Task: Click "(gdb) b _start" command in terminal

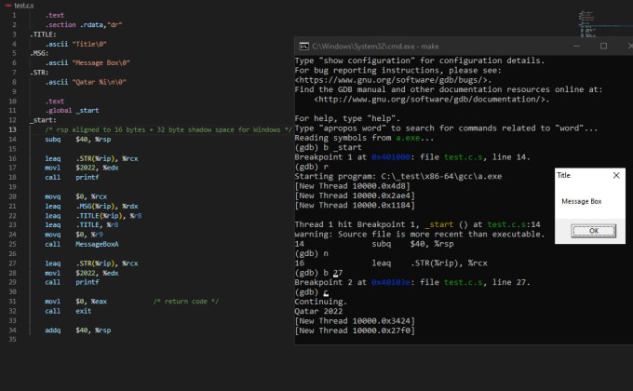Action: tap(329, 147)
